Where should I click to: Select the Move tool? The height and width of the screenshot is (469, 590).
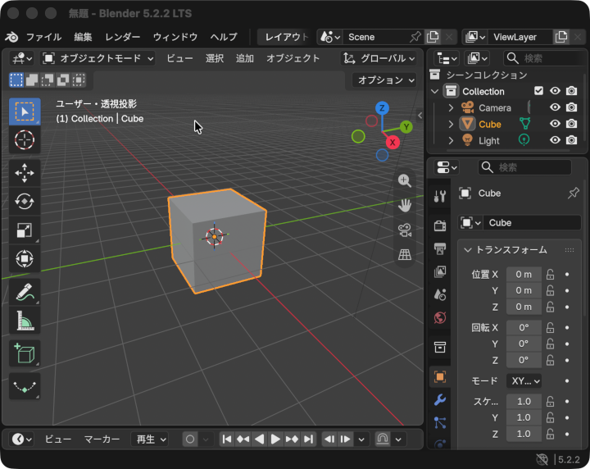pyautogui.click(x=25, y=173)
